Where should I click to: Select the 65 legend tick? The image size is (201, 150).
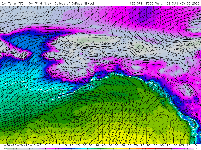130,145
